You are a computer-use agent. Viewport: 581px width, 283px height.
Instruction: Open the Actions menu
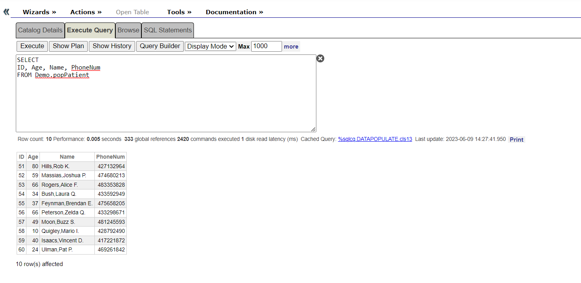86,12
